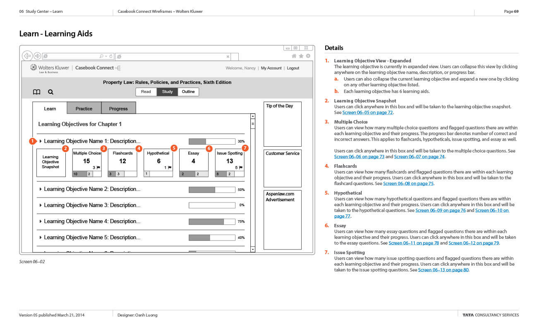Image resolution: width=538 pixels, height=326 pixels.
Task: Click the 30% progress bar for Objective 1
Action: pyautogui.click(x=212, y=141)
